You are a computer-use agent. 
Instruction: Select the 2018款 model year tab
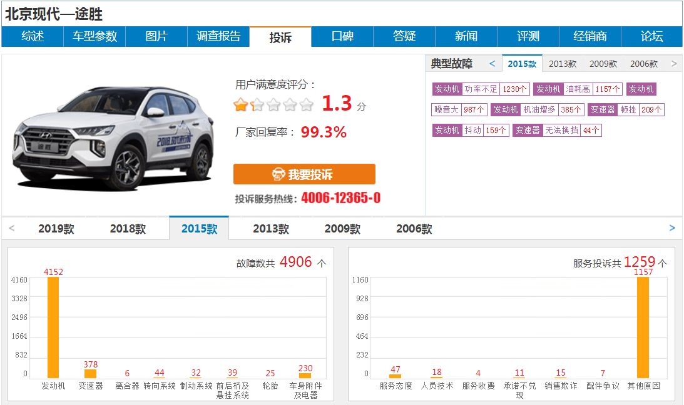(128, 229)
